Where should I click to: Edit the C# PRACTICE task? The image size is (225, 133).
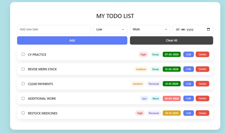[188, 54]
